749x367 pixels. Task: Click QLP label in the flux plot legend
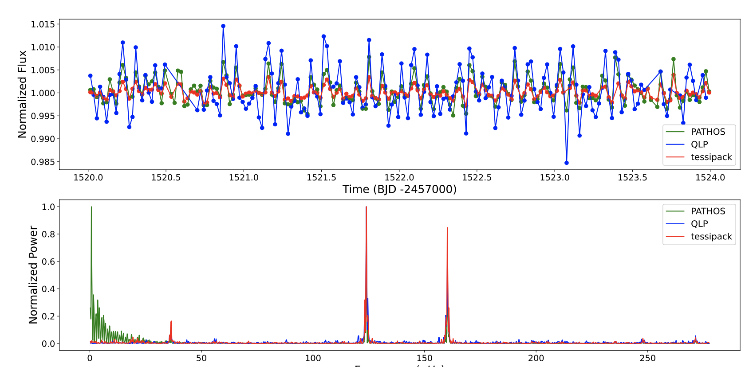pyautogui.click(x=699, y=144)
